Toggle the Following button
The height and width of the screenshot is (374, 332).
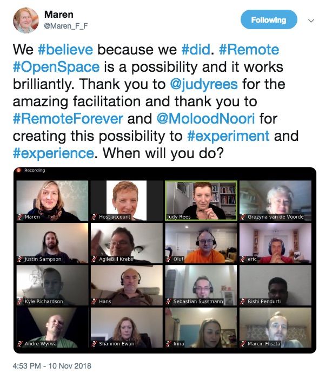(x=269, y=20)
